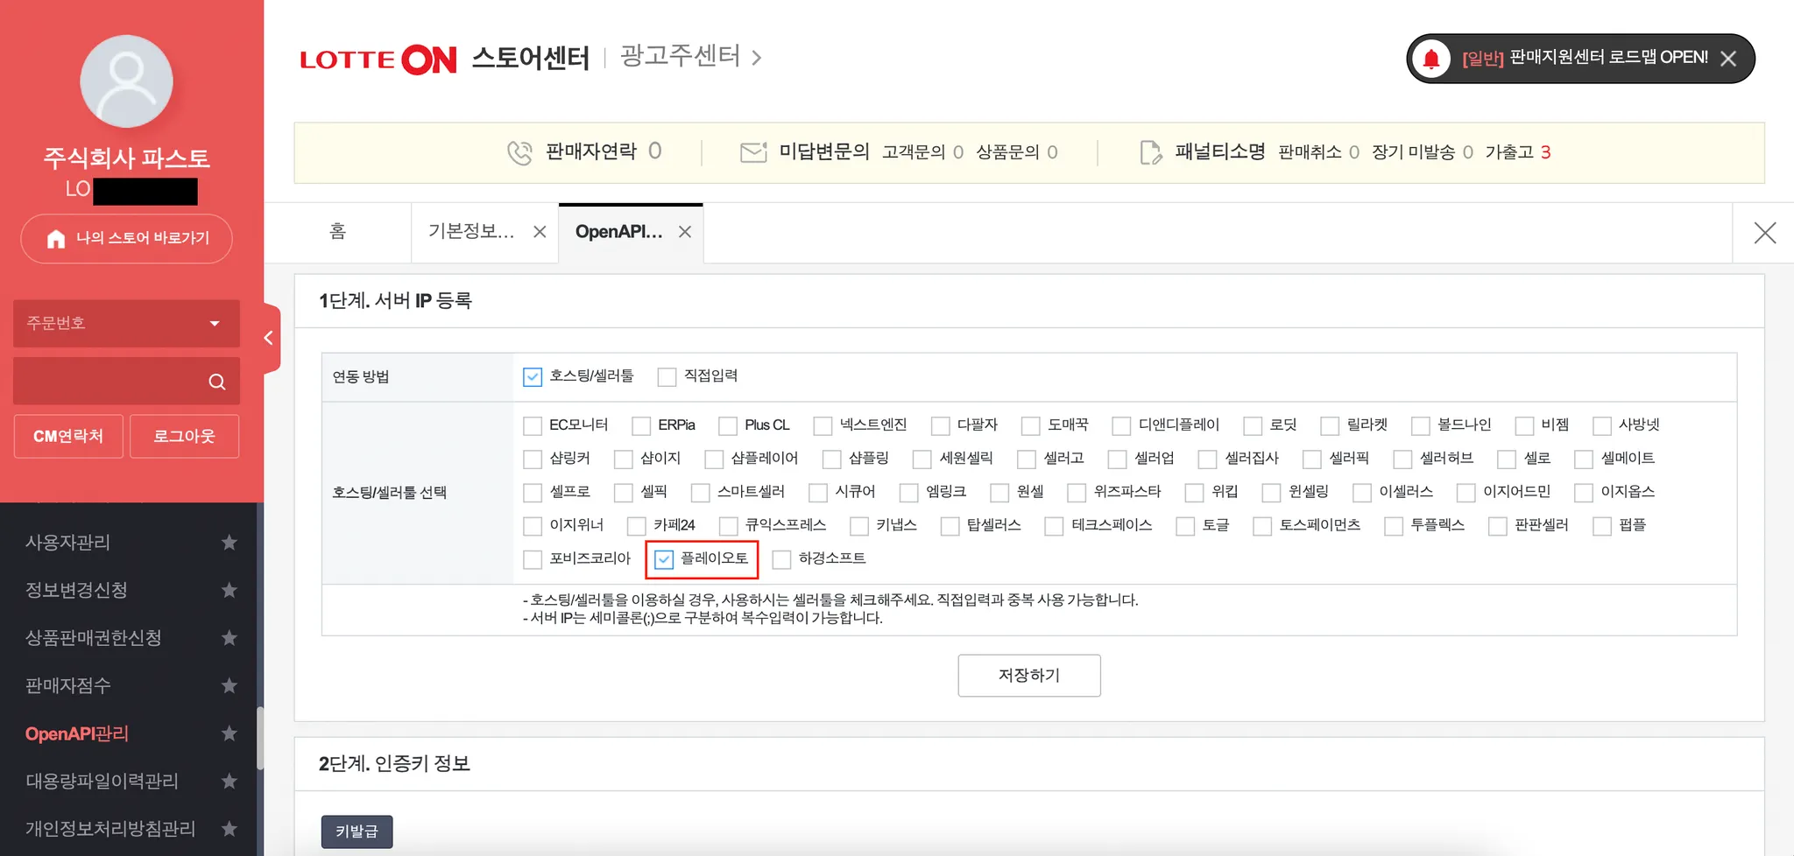Close the 기본정보 tab with its X

click(x=540, y=232)
